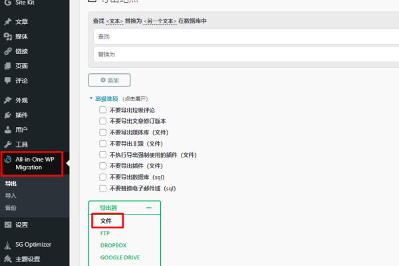Viewport: 399px width, 266px height.
Task: Click the wrench icon beside 工具
Action: pyautogui.click(x=8, y=144)
